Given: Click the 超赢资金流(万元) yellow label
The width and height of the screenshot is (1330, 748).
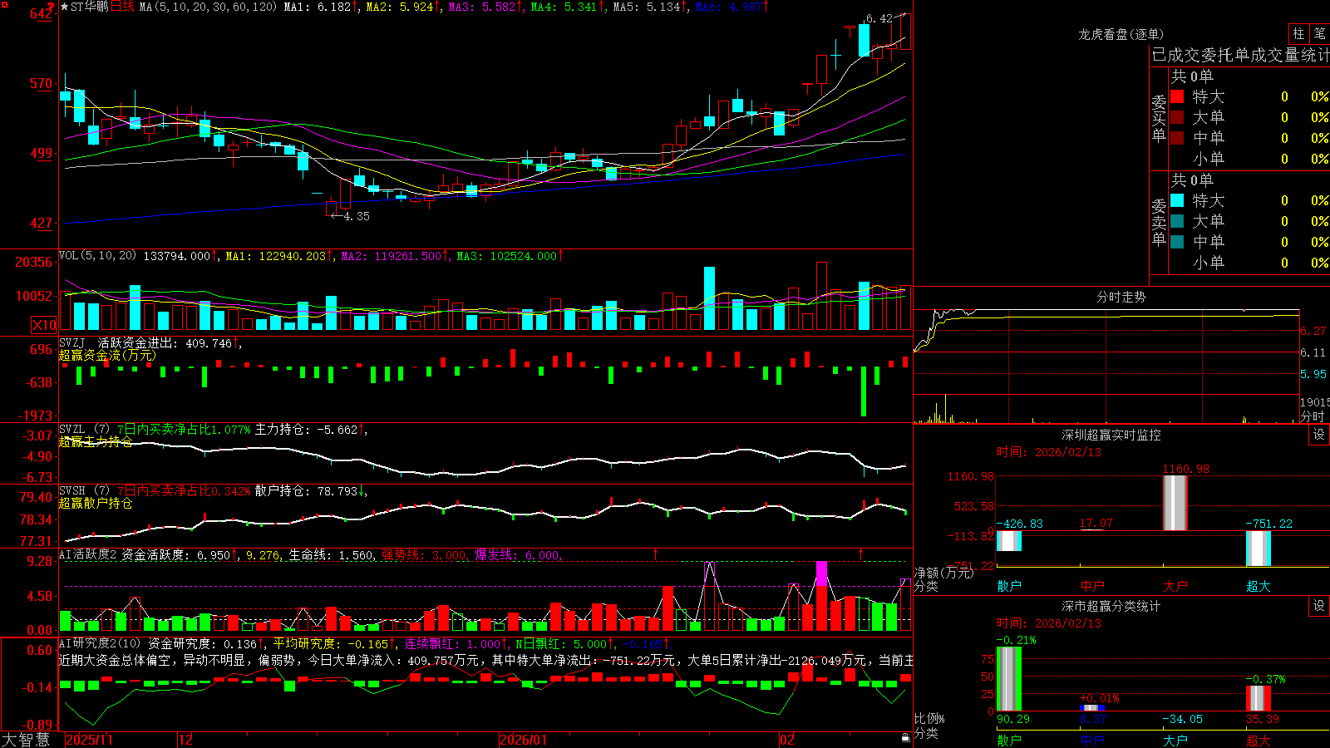Looking at the screenshot, I should pyautogui.click(x=107, y=356).
